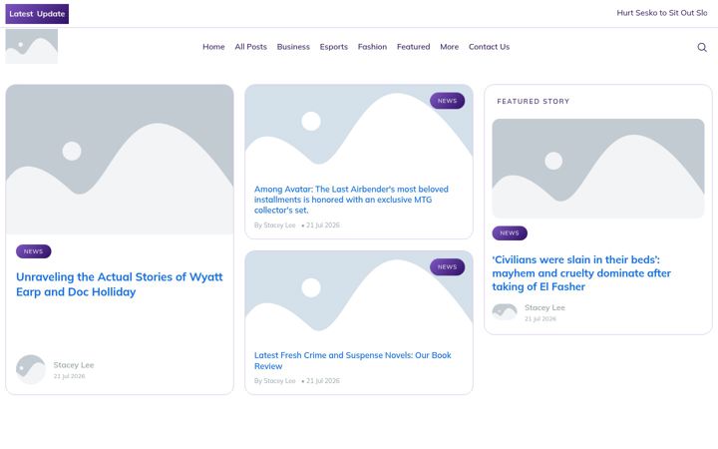Open the Featured menu item

[x=413, y=47]
